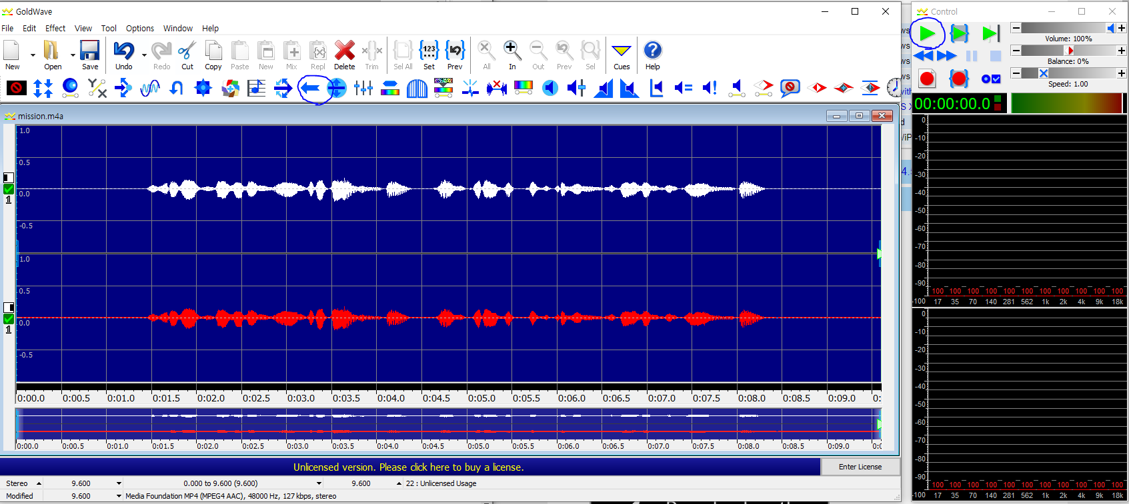
Task: Expand the Open button dropdown arrow
Action: click(72, 55)
